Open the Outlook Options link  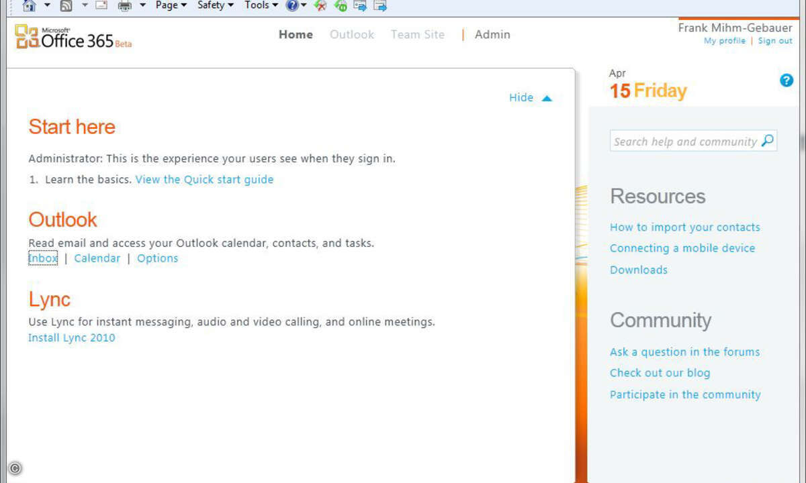click(158, 258)
